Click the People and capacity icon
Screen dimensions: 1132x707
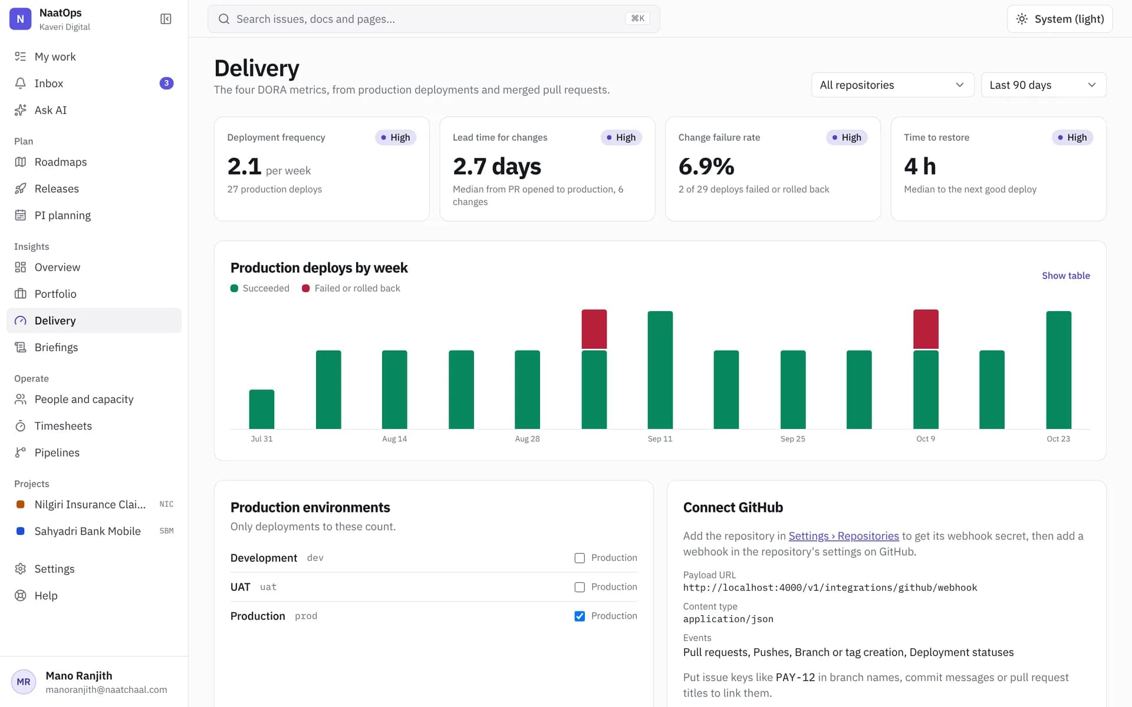[21, 399]
